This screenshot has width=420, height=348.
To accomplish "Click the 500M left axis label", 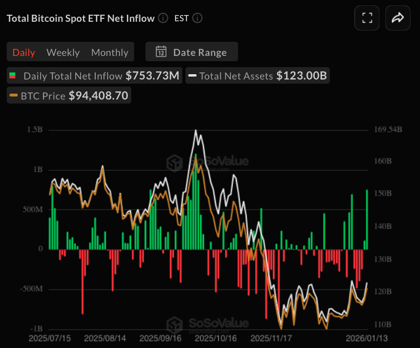I will click(33, 210).
